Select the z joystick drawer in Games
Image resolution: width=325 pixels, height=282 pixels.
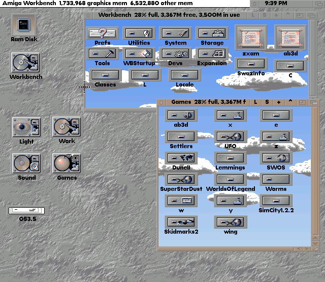coord(276,136)
